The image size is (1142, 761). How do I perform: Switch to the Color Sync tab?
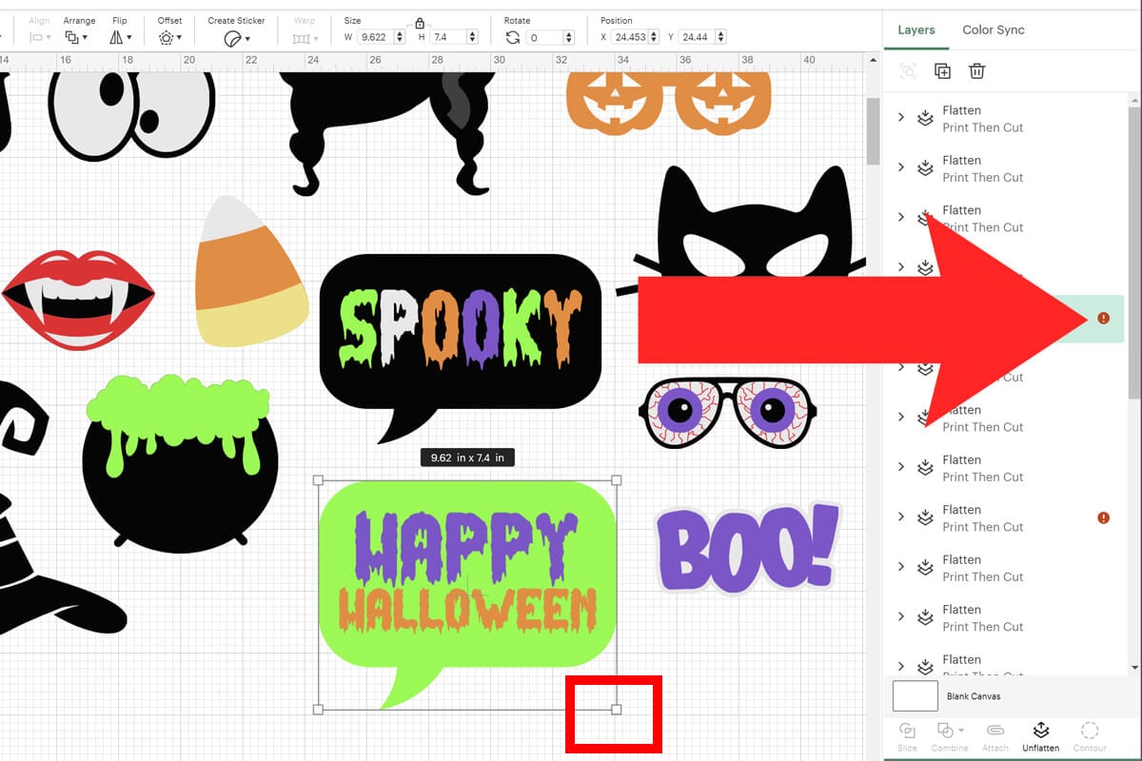(x=993, y=29)
